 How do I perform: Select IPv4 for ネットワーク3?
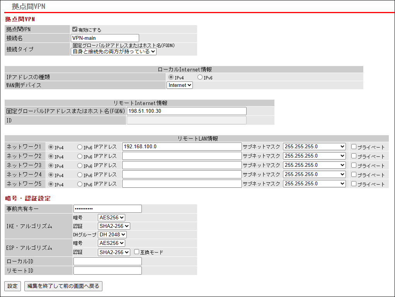[x=51, y=166]
